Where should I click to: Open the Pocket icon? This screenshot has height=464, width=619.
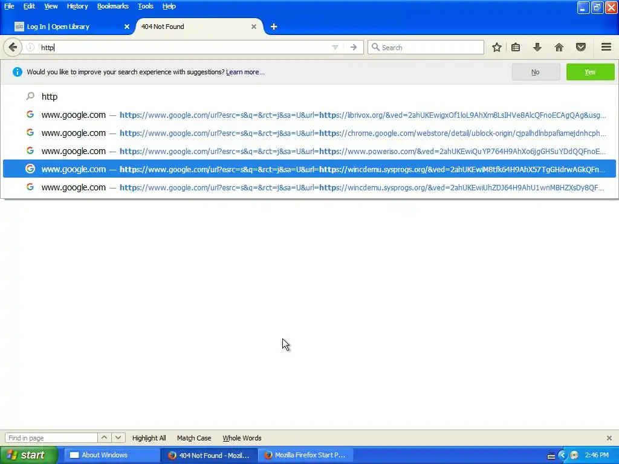[x=581, y=47]
